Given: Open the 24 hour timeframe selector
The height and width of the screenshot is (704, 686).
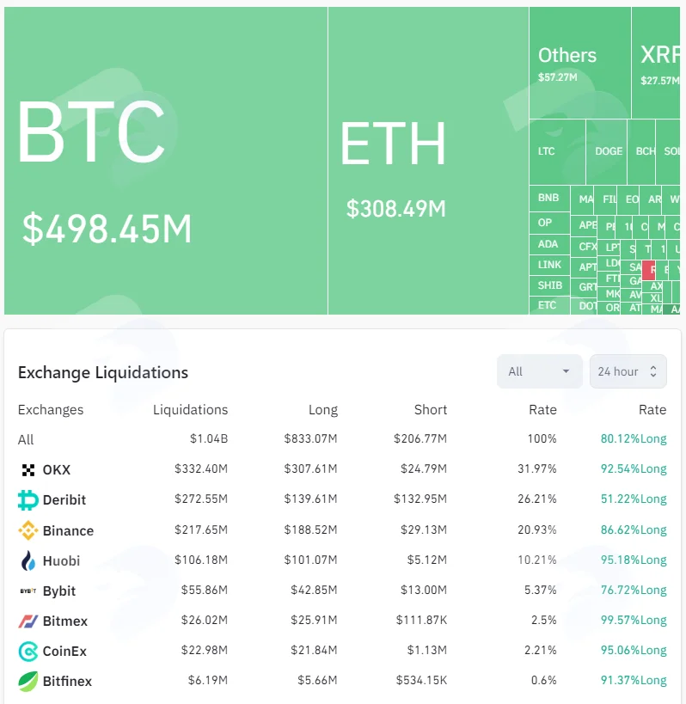Looking at the screenshot, I should click(628, 371).
